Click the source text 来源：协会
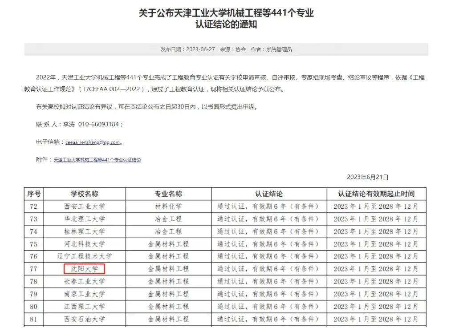This screenshot has height=328, width=455. click(x=233, y=49)
